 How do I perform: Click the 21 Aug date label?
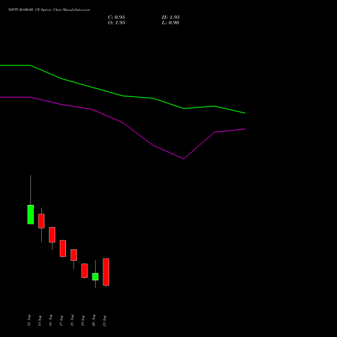[104, 320]
